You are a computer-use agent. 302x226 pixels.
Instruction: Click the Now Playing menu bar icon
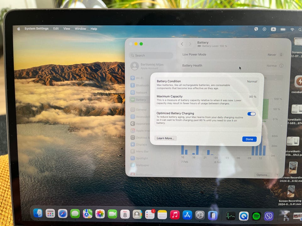[x=264, y=29]
